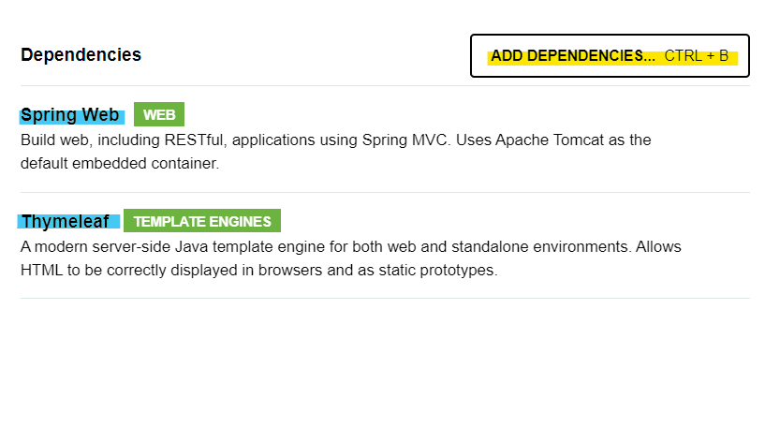Click the word "RESTful" in Spring Web text
The width and height of the screenshot is (765, 442).
point(194,140)
